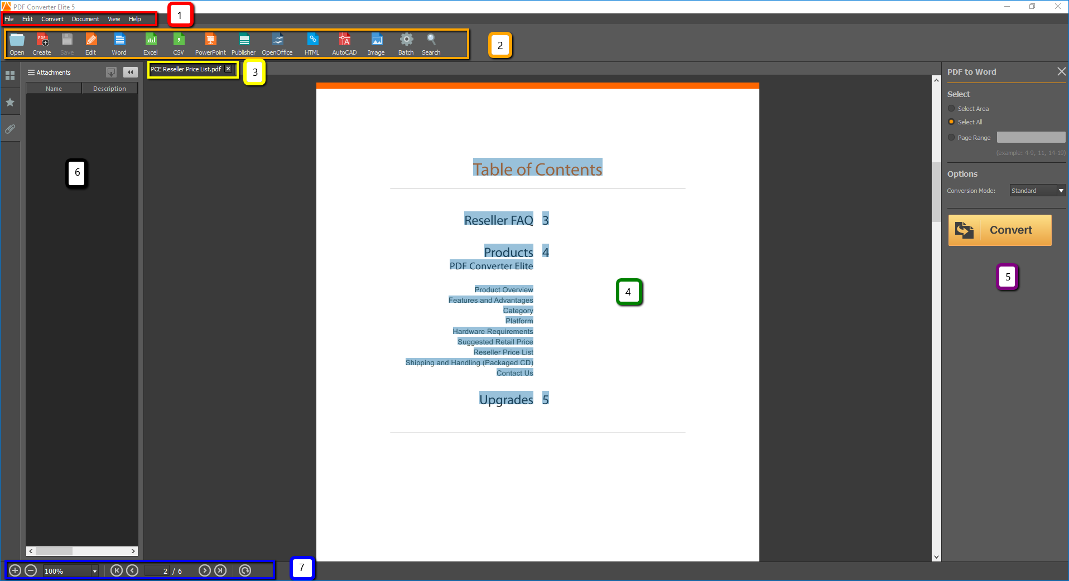Select the Excel conversion icon
The height and width of the screenshot is (581, 1069).
[x=151, y=44]
